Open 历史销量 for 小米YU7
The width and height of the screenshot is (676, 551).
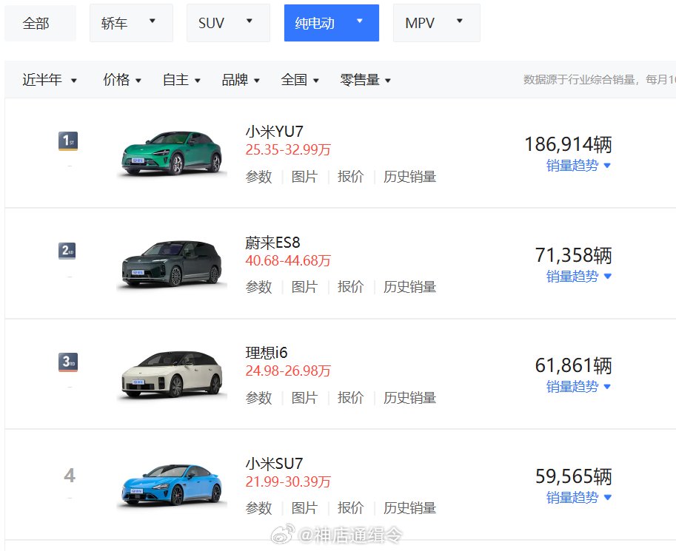[410, 177]
